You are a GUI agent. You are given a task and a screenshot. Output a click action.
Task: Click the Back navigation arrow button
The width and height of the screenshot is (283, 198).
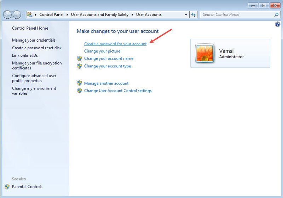(7, 15)
